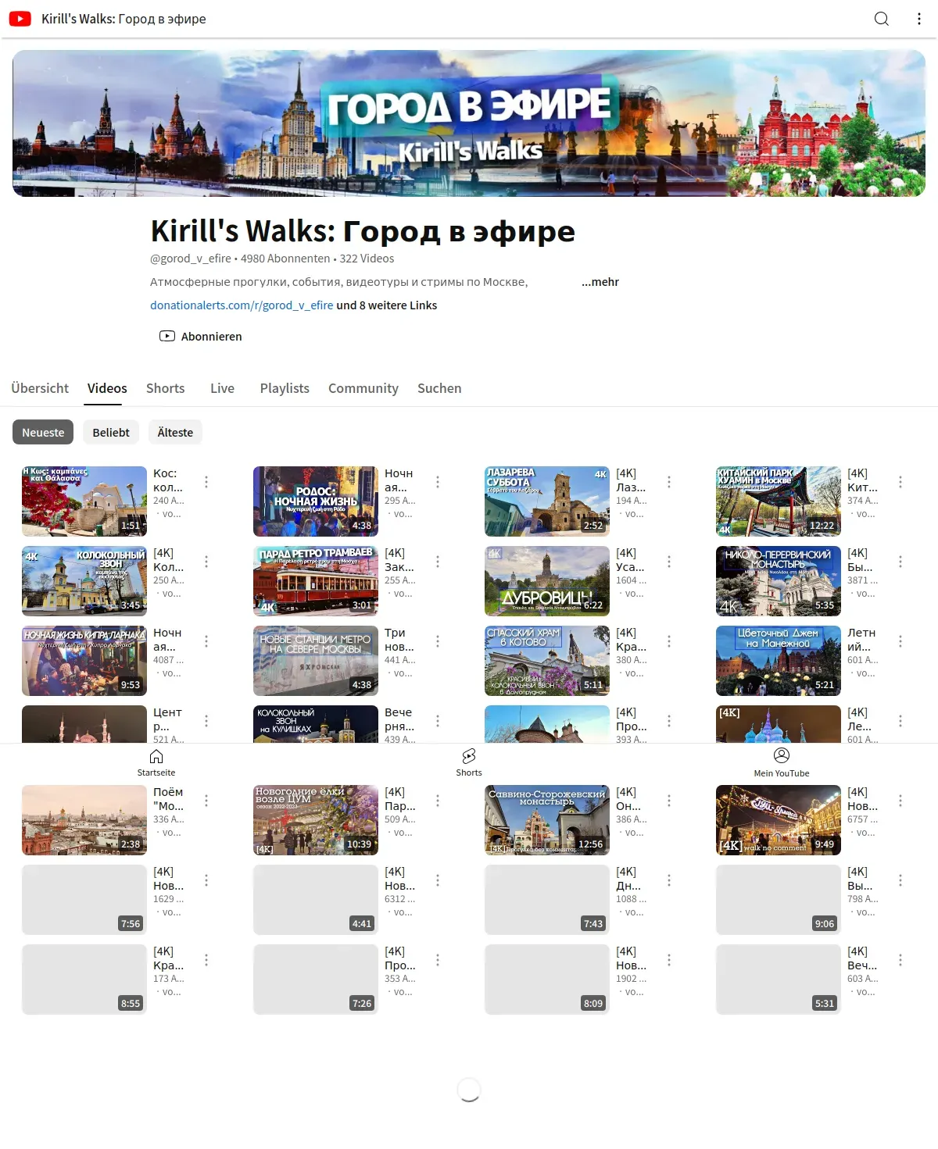This screenshot has width=938, height=1149.
Task: Play the Savvino-Storozhevsky monastery 12:56 thumbnail
Action: [547, 820]
